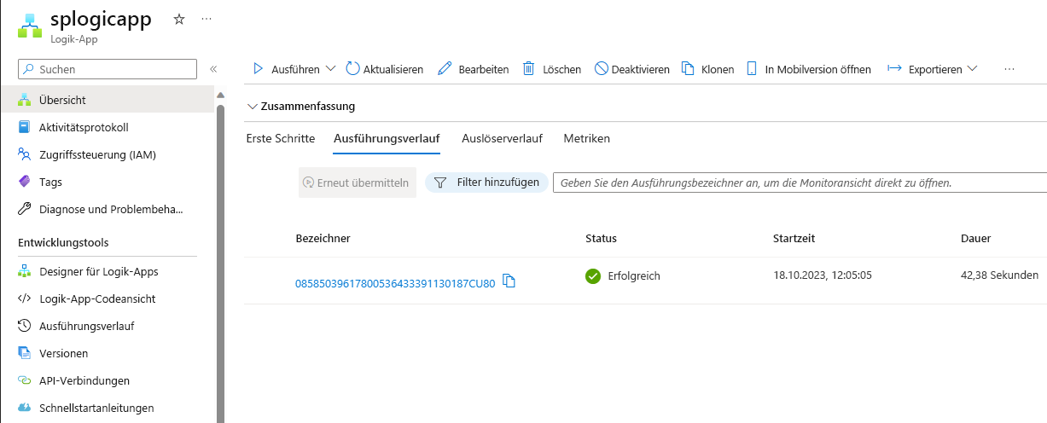Screen dimensions: 1047x423
Task: Click the Löschen trash button
Action: tap(552, 69)
